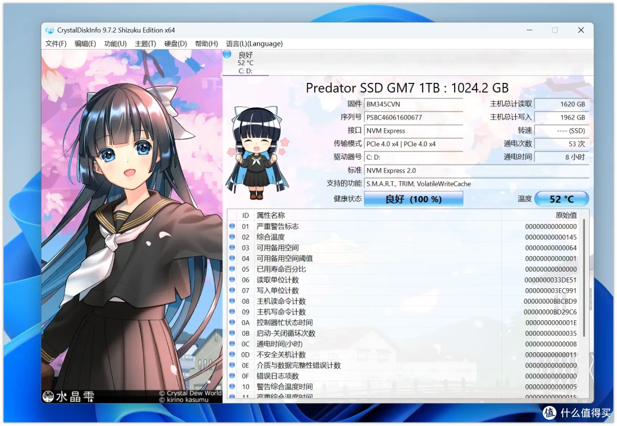Screen dimensions: 617x426
Task: Click the 52 °C temperature button
Action: pyautogui.click(x=562, y=199)
